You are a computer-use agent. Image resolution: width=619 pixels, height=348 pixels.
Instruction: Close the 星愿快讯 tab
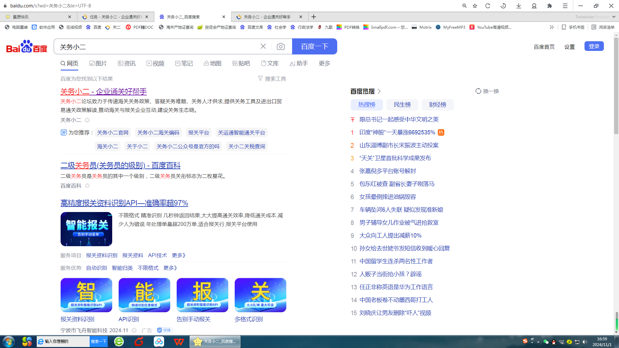tap(70, 17)
